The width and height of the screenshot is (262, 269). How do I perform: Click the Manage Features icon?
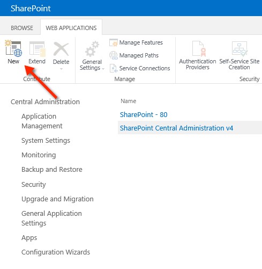(x=114, y=42)
